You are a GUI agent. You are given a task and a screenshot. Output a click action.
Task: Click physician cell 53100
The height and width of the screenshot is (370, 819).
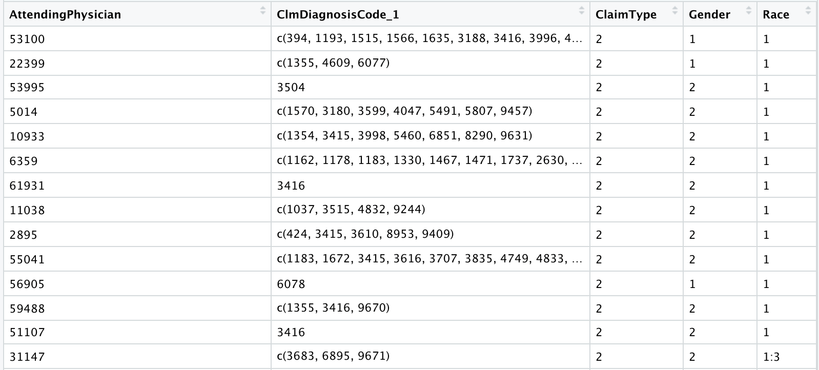pos(137,39)
